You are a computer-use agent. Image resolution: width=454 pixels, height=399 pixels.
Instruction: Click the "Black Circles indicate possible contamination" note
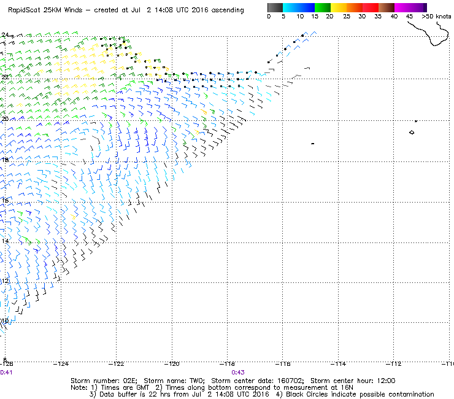point(360,395)
